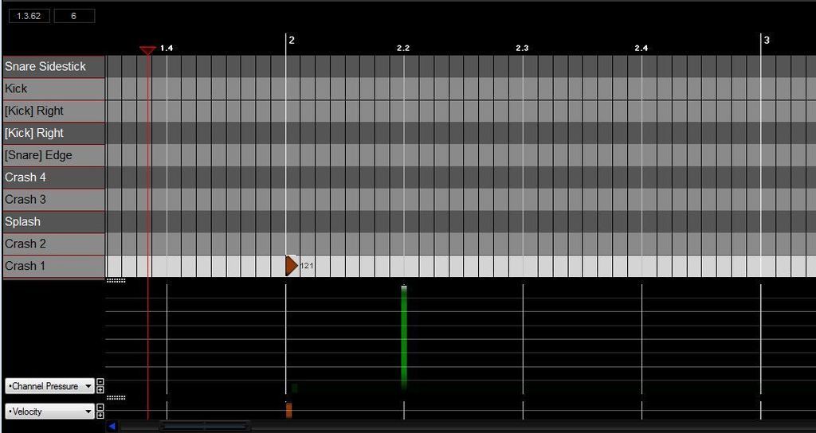This screenshot has width=816, height=433.
Task: Click the 1.4 beat ruler label
Action: click(x=167, y=49)
